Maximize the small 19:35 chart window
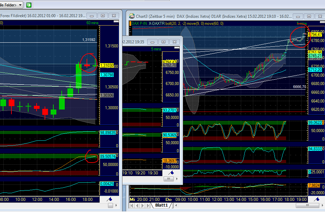325x212 pixels. (163, 42)
